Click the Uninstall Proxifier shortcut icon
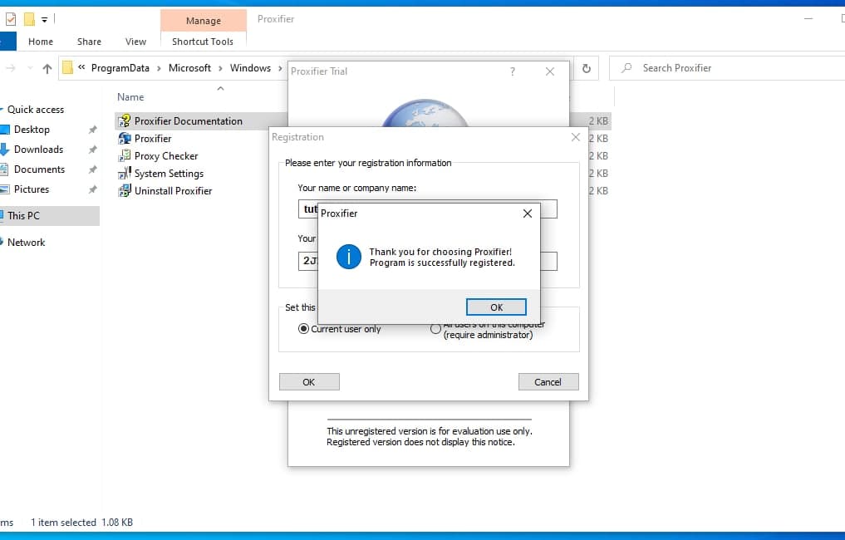The height and width of the screenshot is (540, 845). click(x=125, y=191)
